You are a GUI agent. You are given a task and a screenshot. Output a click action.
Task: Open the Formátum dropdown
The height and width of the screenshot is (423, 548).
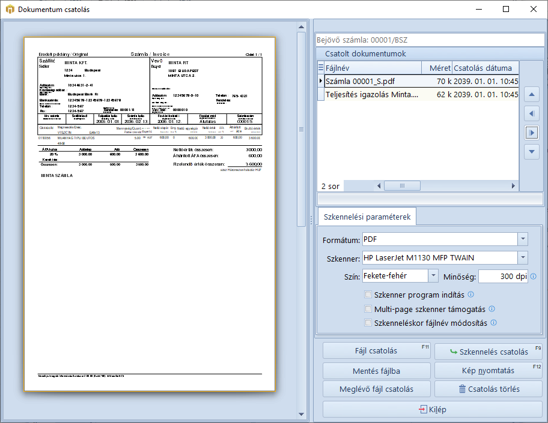tap(523, 239)
